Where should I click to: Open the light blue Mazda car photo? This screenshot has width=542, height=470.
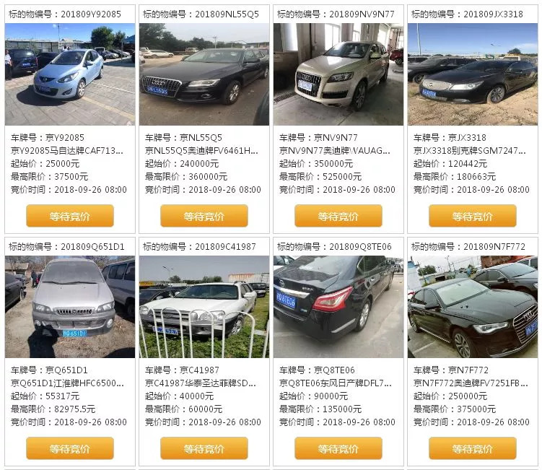pyautogui.click(x=70, y=74)
